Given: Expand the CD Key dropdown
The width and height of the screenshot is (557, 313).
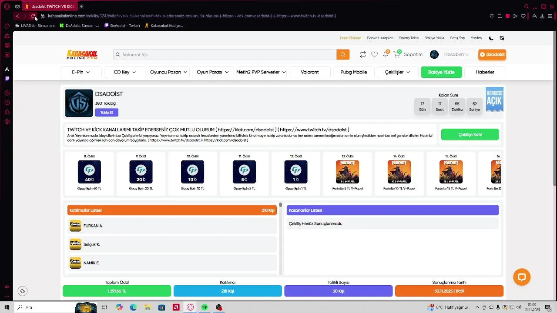Looking at the screenshot, I should click(125, 72).
